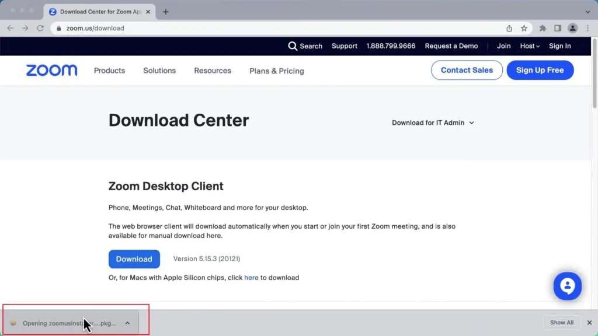Screen dimensions: 598x336
Task: Click the Zoom logo in header
Action: [x=51, y=71]
